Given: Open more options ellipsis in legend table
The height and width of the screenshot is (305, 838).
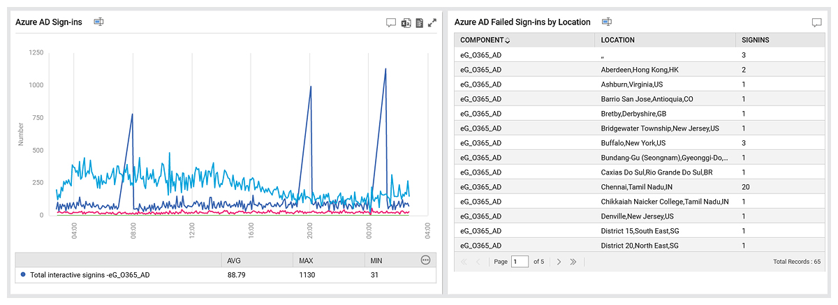Looking at the screenshot, I should (x=426, y=260).
